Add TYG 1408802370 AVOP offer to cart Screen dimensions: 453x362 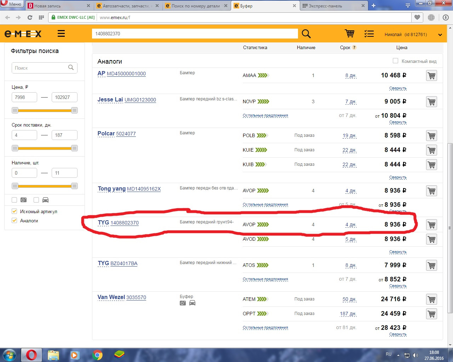tap(432, 225)
